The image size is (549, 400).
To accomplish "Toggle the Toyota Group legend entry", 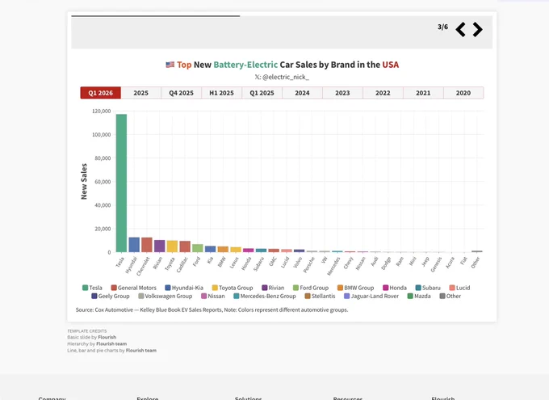I will [x=233, y=288].
